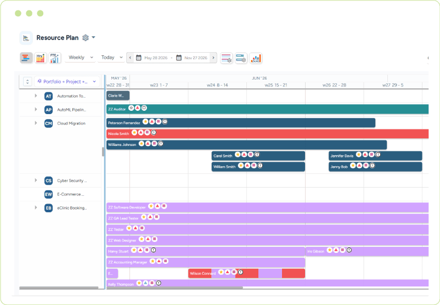Select the Harvy Stuart booking bar
The width and height of the screenshot is (440, 305).
tap(206, 251)
